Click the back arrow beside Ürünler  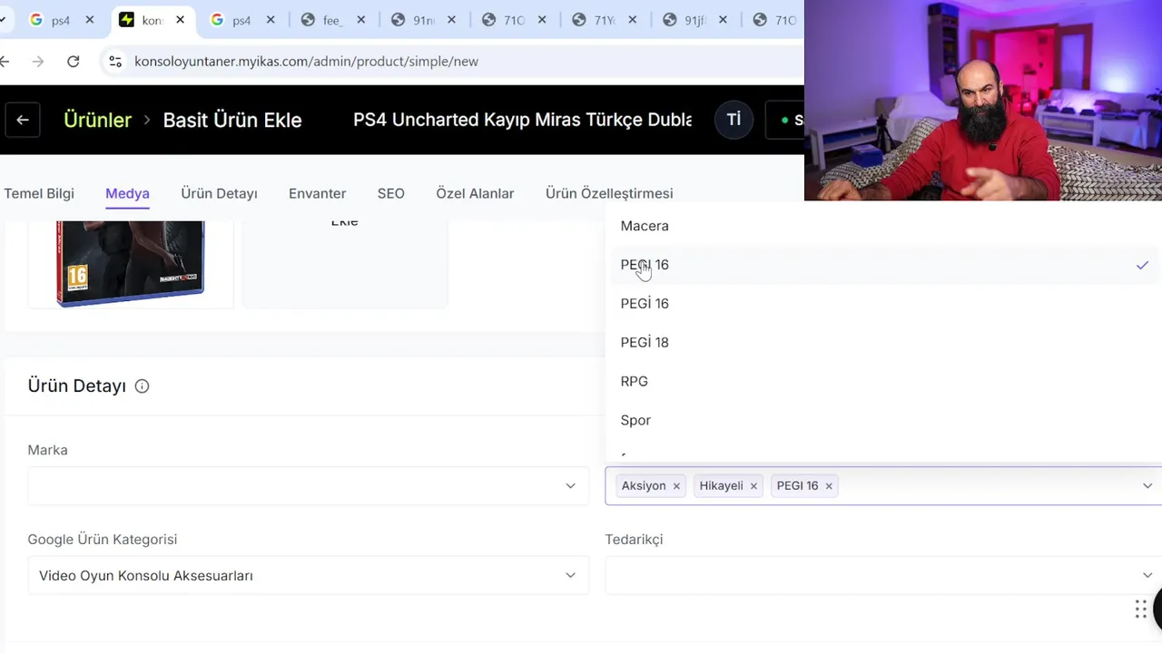coord(23,120)
